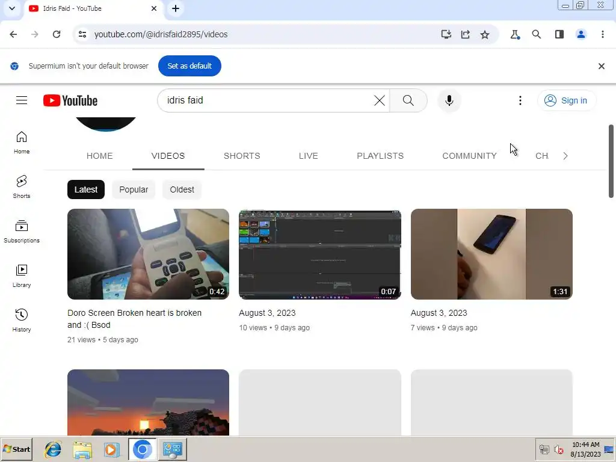The width and height of the screenshot is (616, 462).
Task: Show more channel tabs with right chevron
Action: point(565,156)
